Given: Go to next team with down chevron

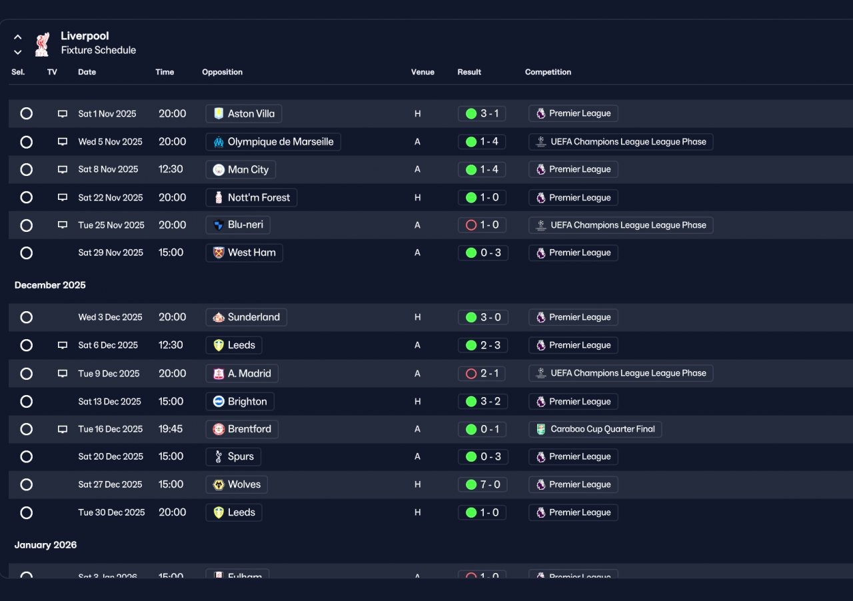Looking at the screenshot, I should click(18, 52).
